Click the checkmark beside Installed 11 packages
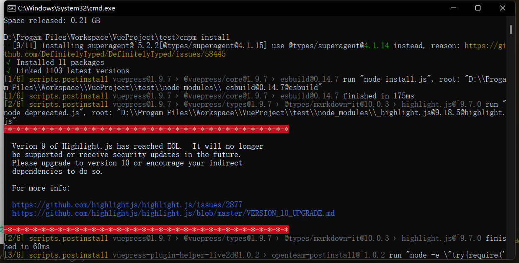 click(x=7, y=62)
